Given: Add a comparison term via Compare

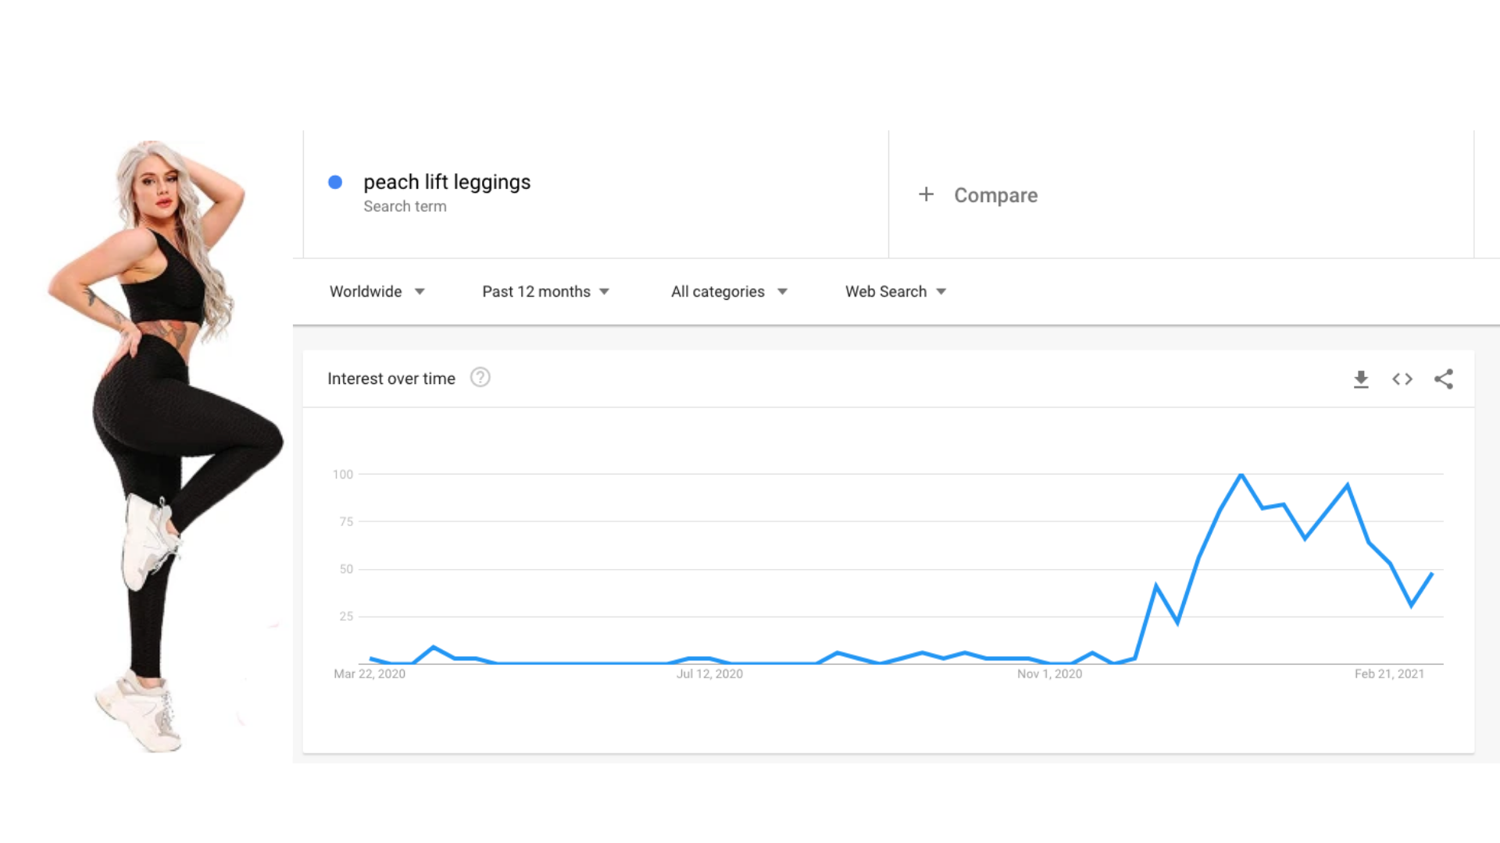Looking at the screenshot, I should [x=995, y=195].
